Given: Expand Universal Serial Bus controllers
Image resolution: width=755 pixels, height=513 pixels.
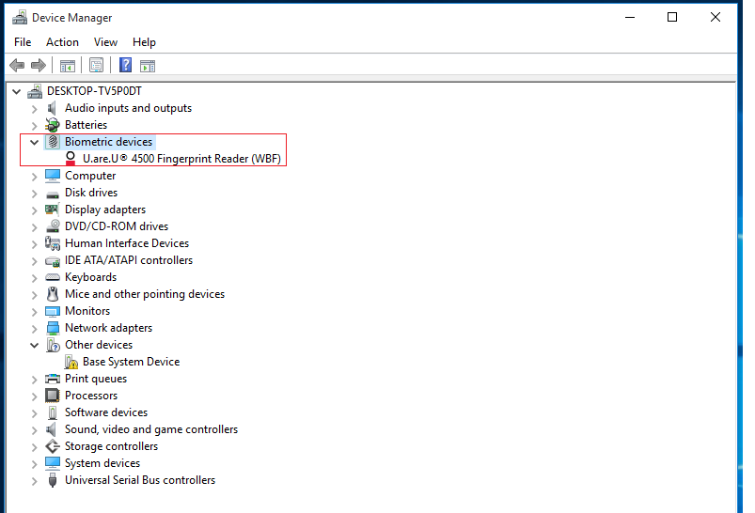Looking at the screenshot, I should pyautogui.click(x=35, y=480).
